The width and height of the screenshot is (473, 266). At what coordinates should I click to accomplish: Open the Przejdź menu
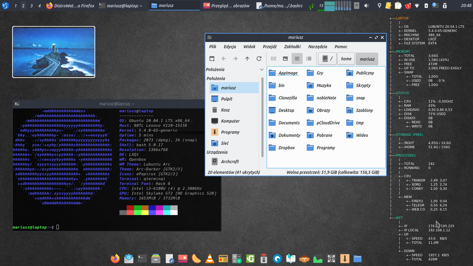270,47
